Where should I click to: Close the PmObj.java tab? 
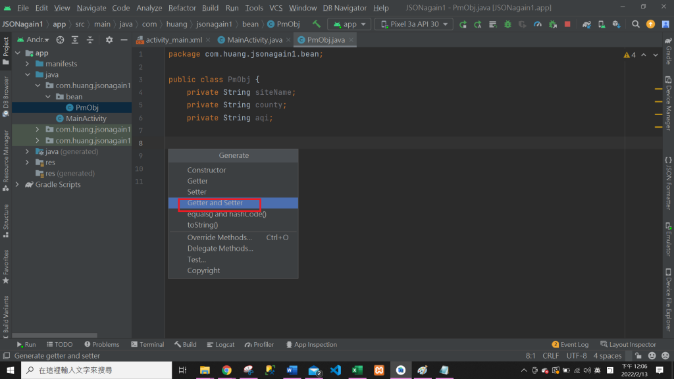tap(351, 39)
